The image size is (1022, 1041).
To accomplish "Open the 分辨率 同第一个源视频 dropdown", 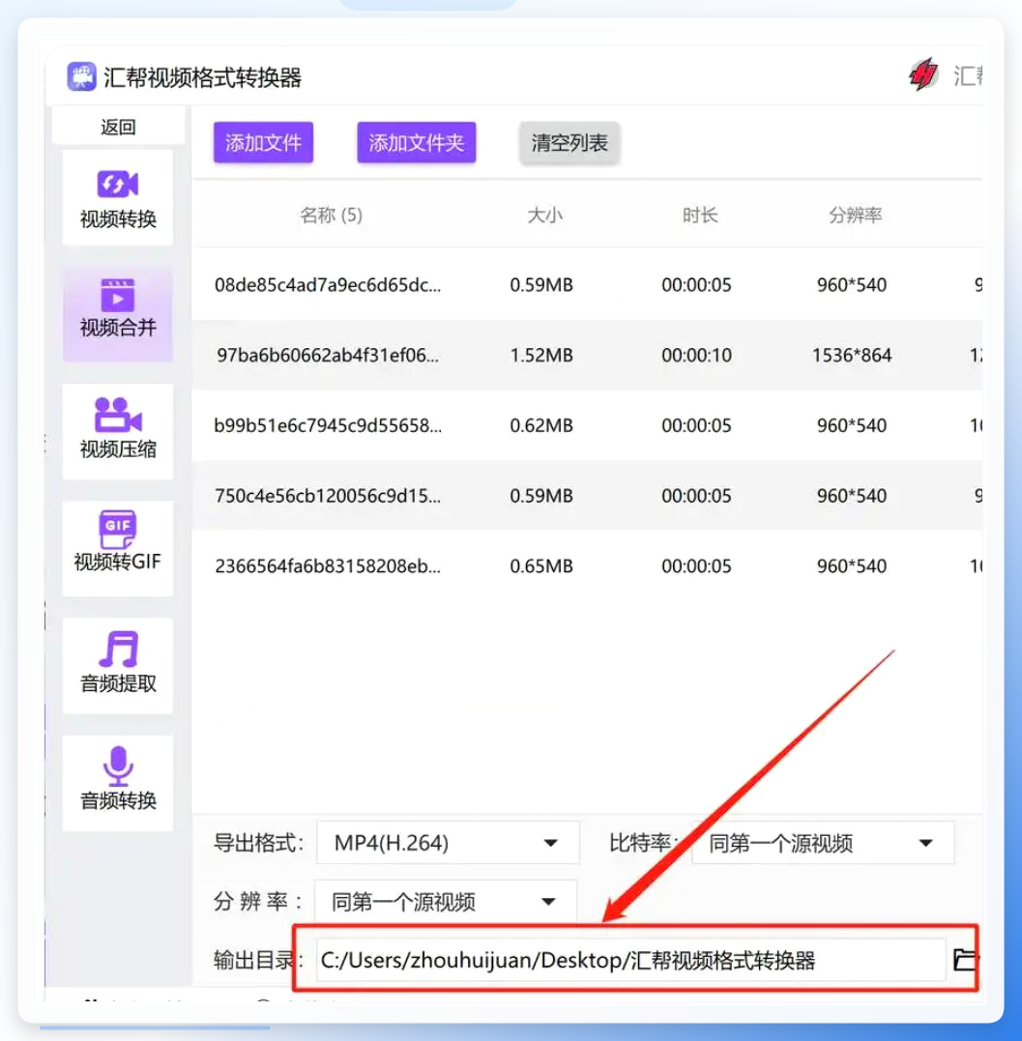I will click(x=446, y=901).
